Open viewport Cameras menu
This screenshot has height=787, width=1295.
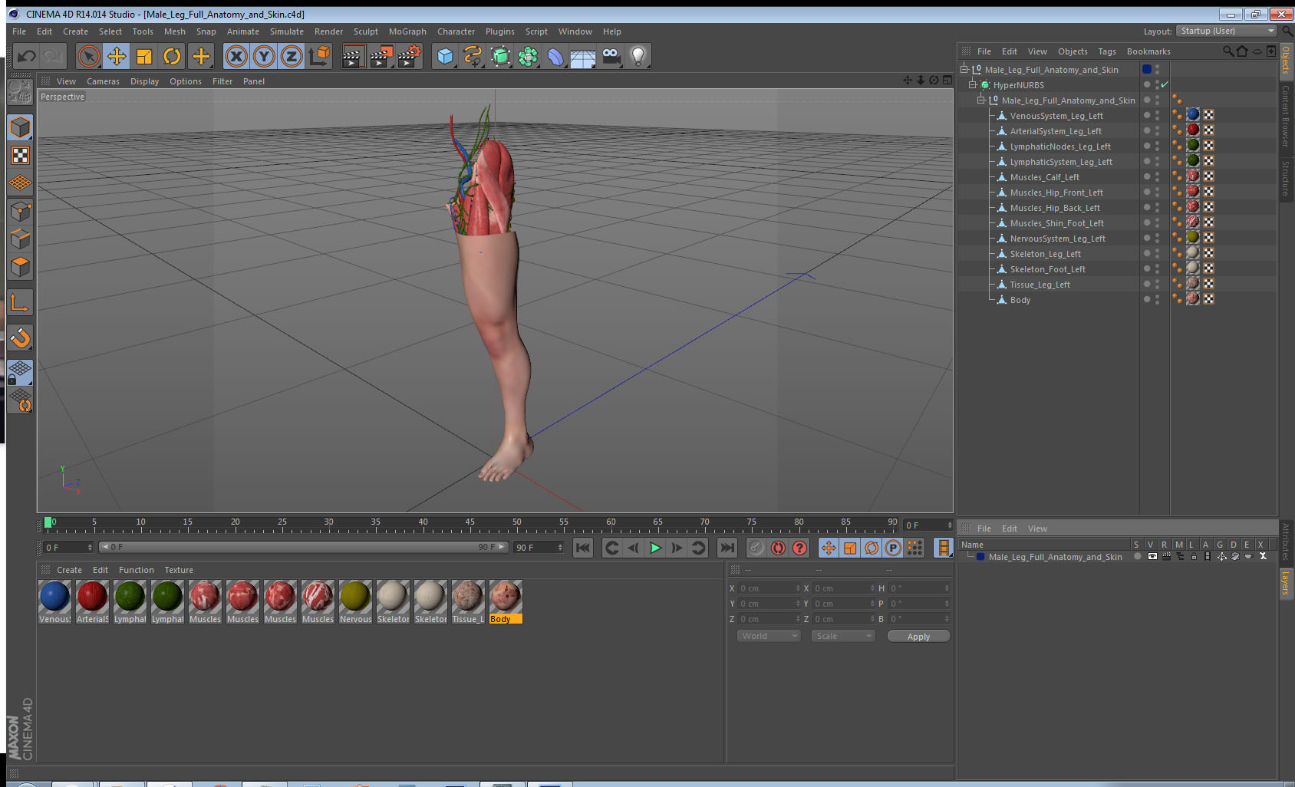point(103,81)
